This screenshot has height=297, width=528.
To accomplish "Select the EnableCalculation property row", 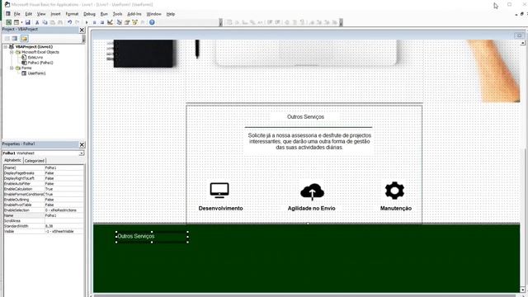I will 44,189.
